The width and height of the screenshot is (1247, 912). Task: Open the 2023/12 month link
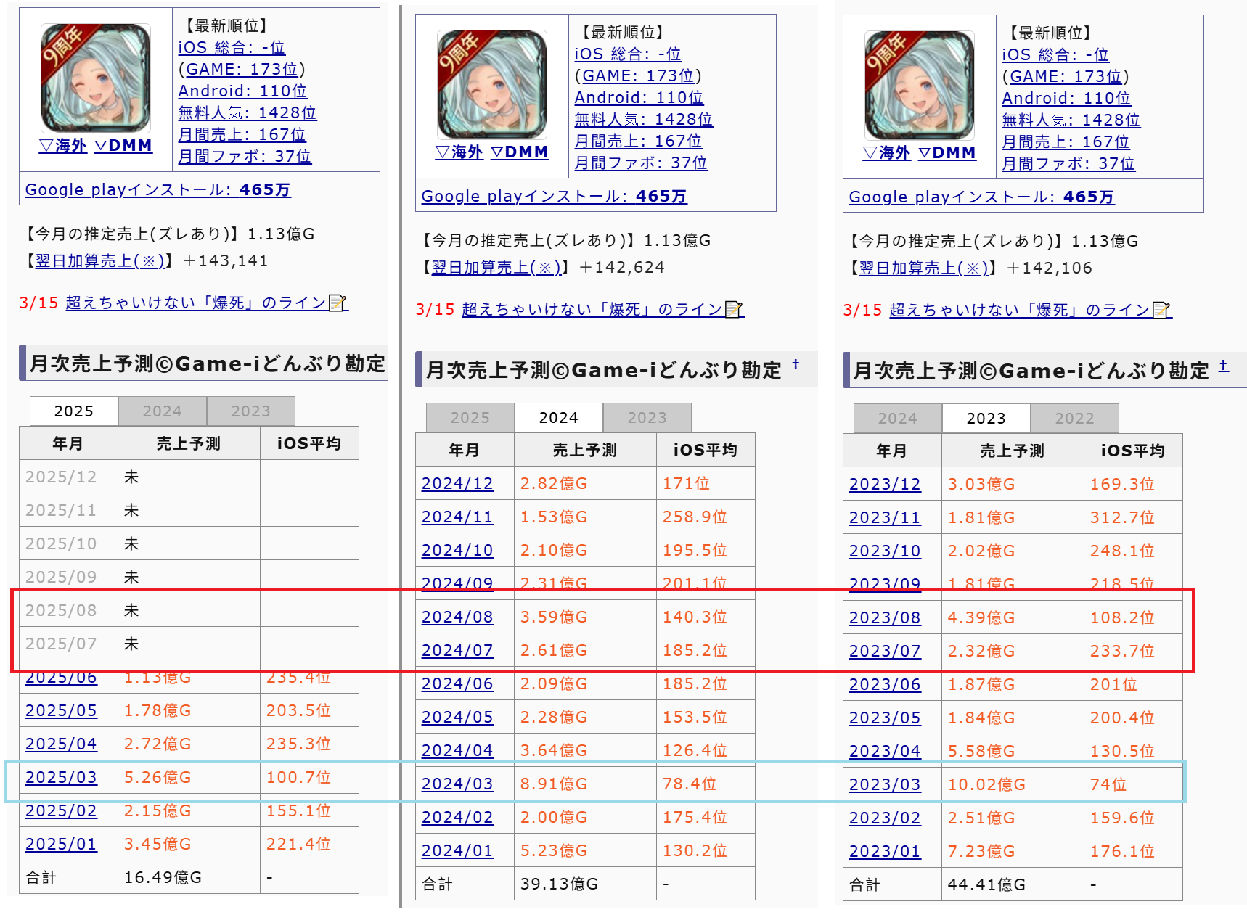click(885, 484)
